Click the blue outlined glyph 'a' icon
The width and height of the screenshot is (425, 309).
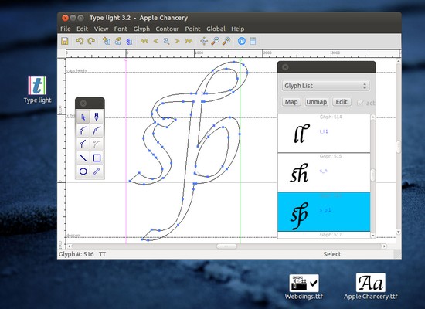[129, 41]
